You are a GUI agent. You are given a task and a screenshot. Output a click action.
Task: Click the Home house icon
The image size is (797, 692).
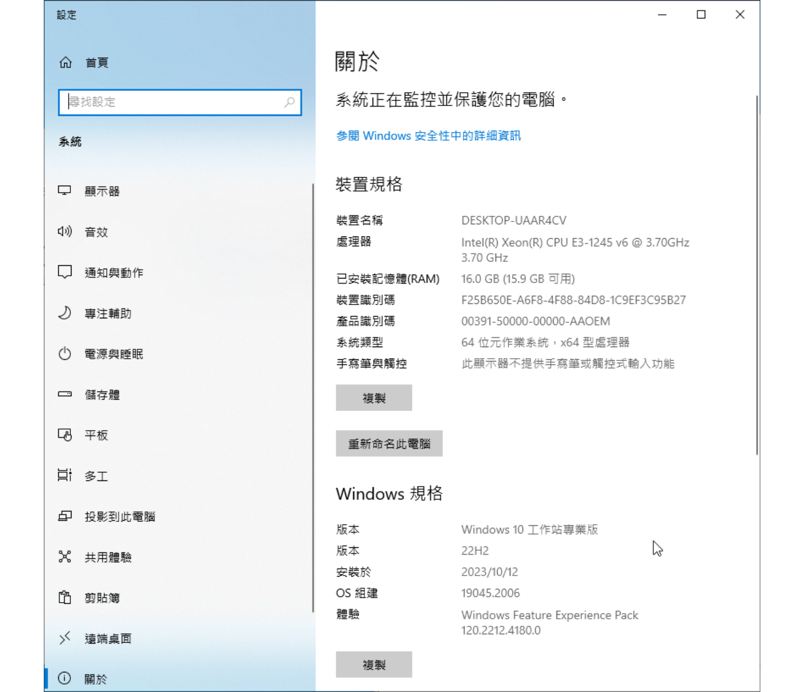[x=66, y=62]
